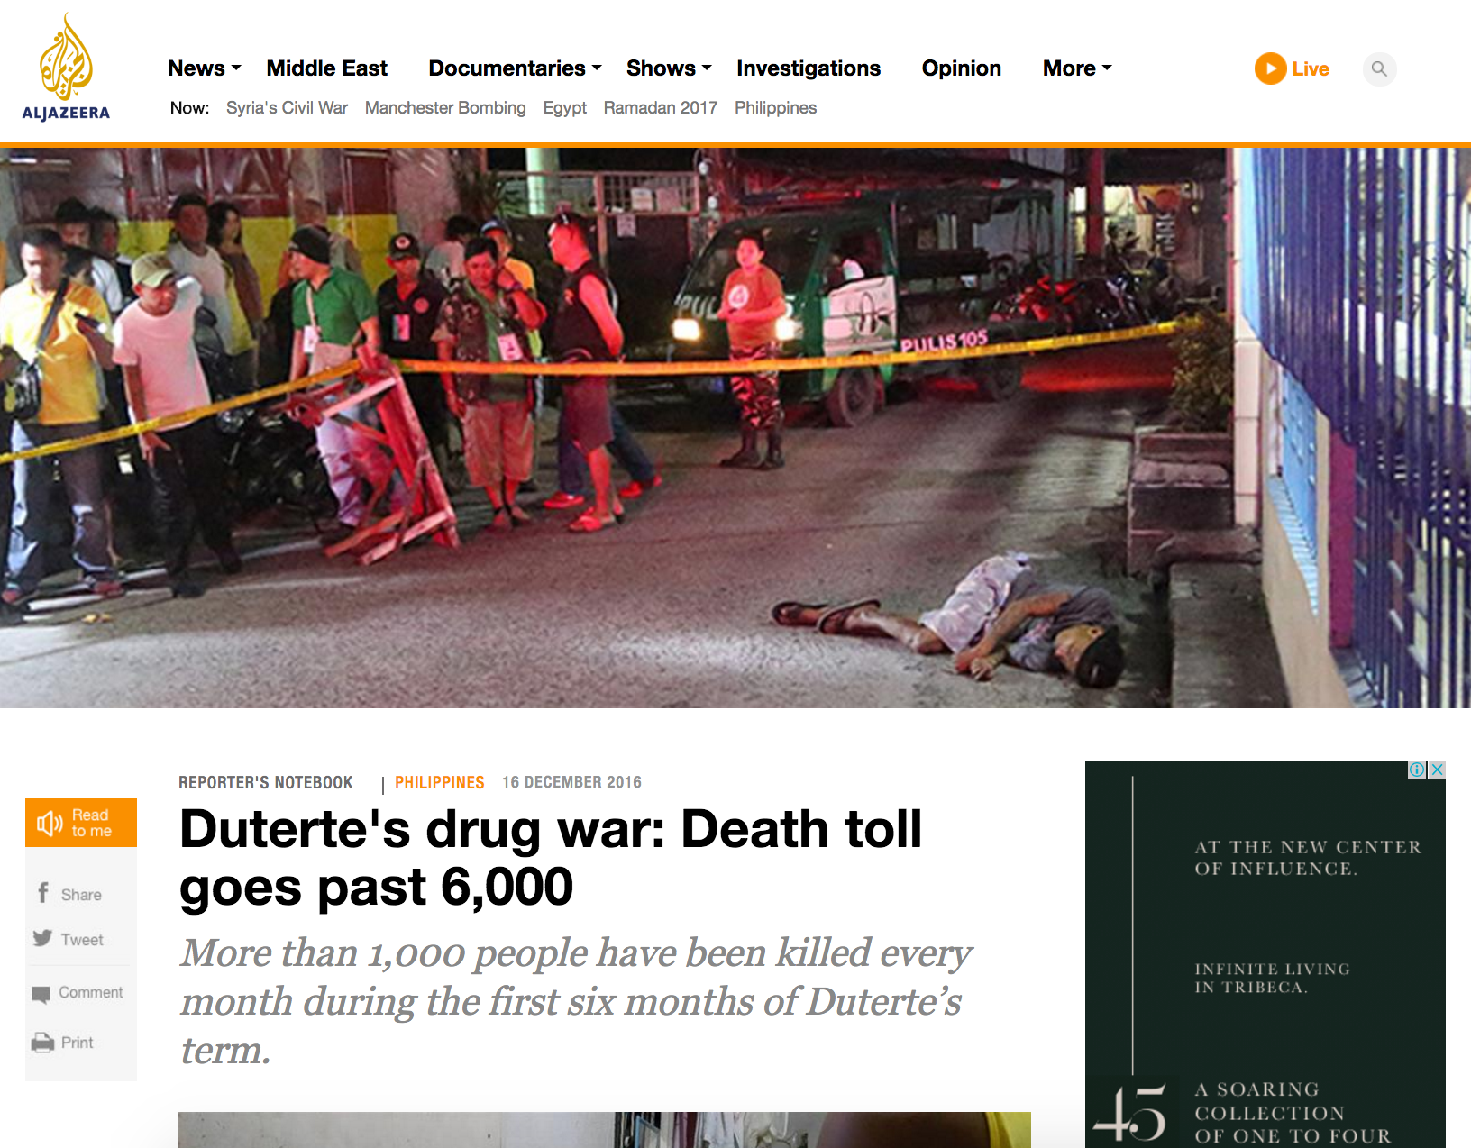
Task: Tweet the article using the Twitter icon
Action: [x=43, y=939]
